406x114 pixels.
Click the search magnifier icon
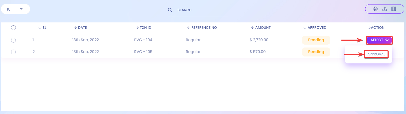(170, 10)
